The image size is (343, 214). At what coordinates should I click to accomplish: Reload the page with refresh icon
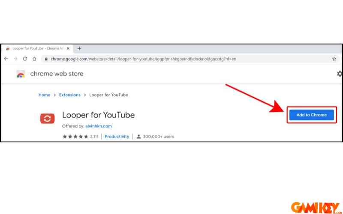pos(25,59)
